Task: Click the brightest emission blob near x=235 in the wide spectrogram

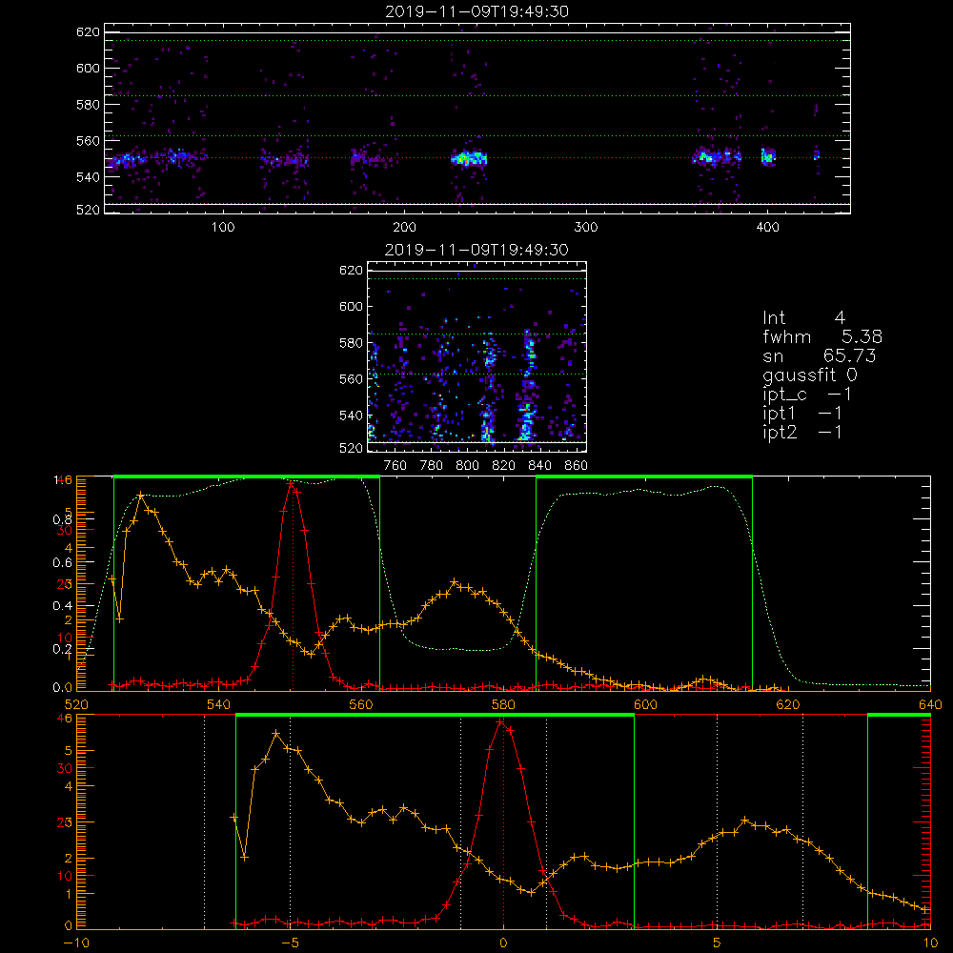Action: point(469,158)
